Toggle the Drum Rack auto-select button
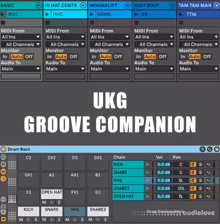The image size is (220, 224). tap(3, 219)
